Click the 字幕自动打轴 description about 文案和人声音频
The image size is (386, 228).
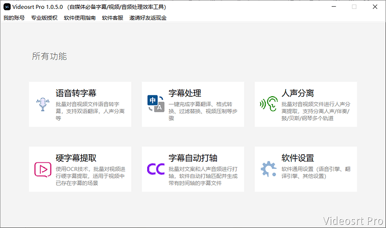(203, 176)
